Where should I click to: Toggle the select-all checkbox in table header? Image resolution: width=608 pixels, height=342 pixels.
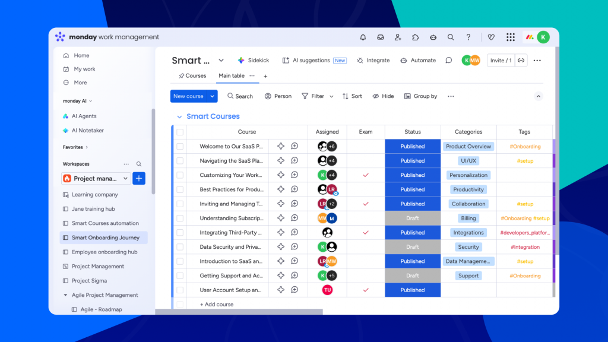coord(180,132)
